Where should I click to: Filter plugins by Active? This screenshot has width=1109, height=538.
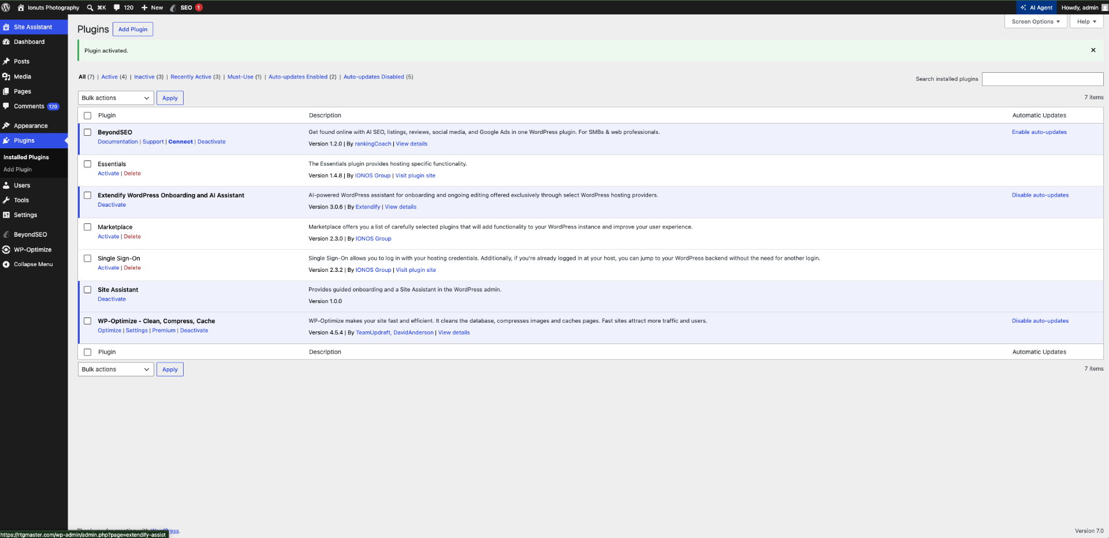pyautogui.click(x=109, y=77)
